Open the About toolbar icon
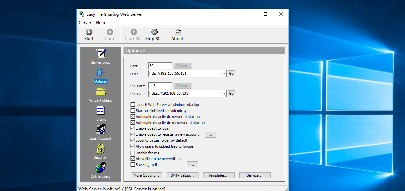The height and width of the screenshot is (191, 405). 177,32
